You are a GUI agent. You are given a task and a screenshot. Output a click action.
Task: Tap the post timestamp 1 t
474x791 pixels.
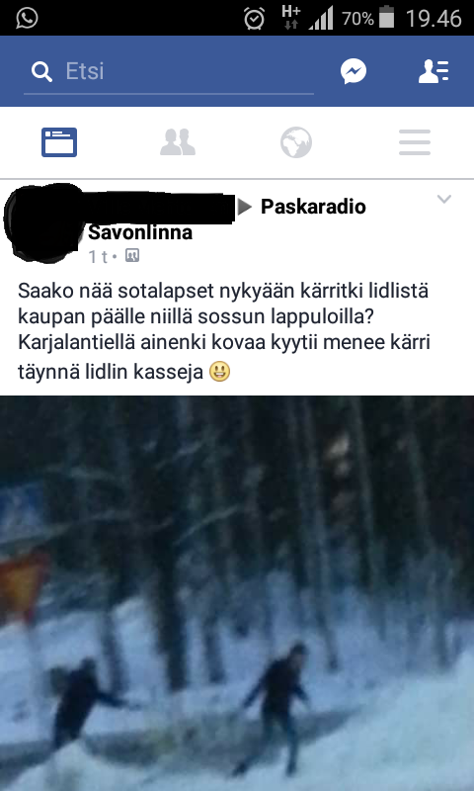(98, 257)
